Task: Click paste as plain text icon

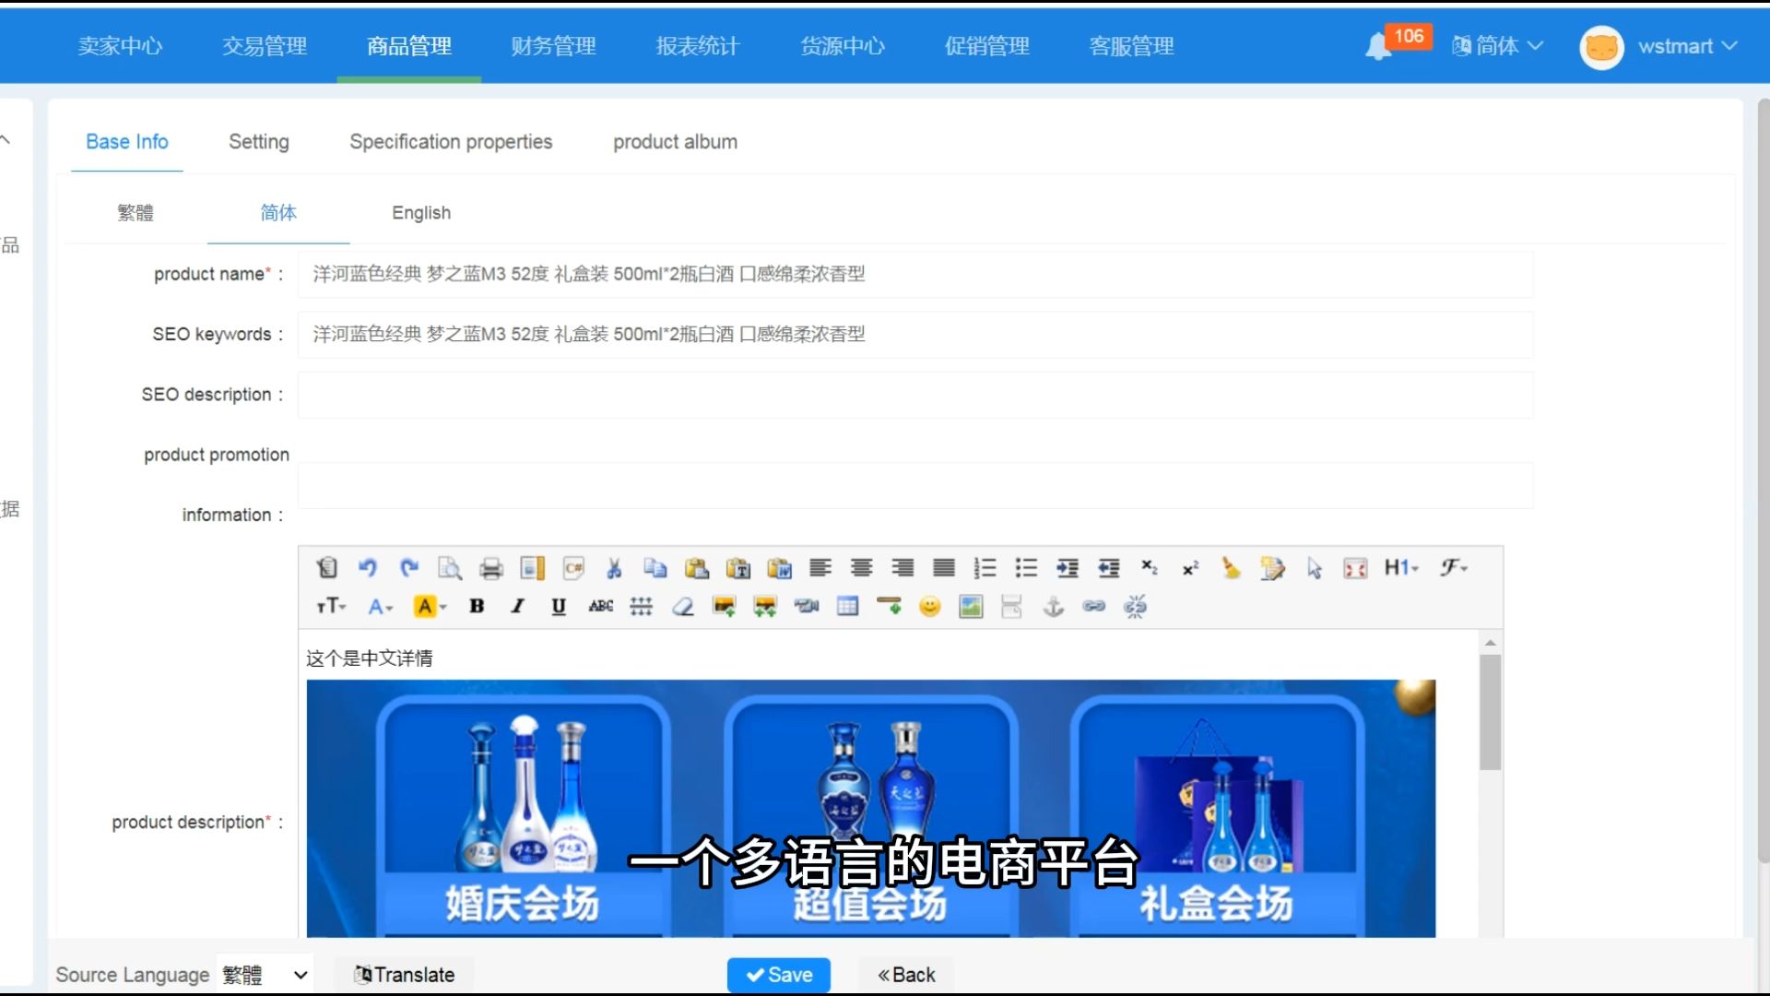Action: tap(738, 568)
